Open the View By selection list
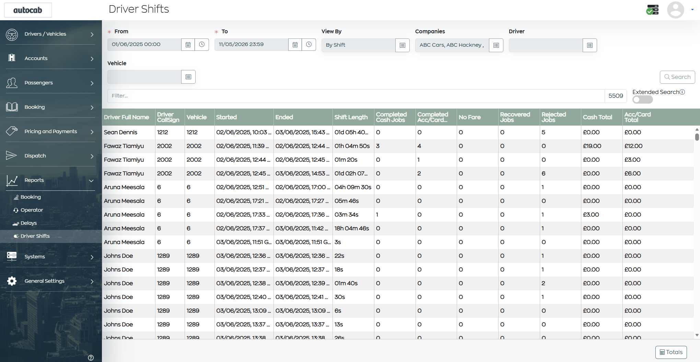Screen dimensions: 700x362 [402, 45]
